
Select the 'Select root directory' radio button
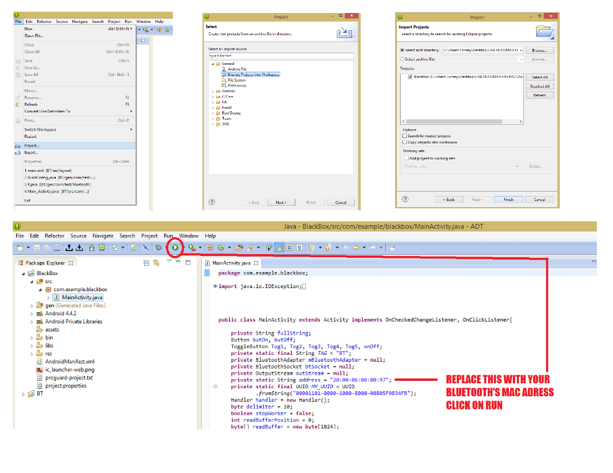tap(402, 50)
